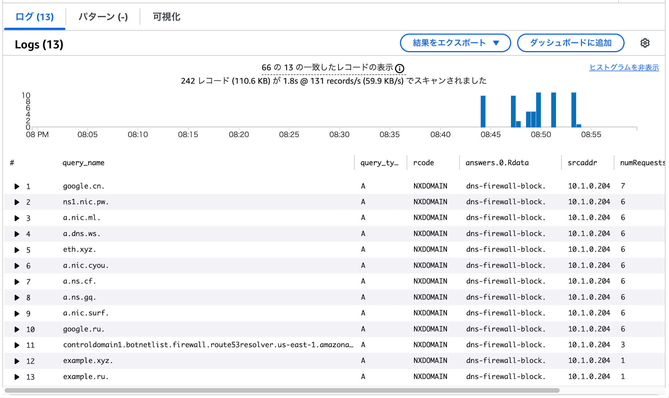Select the a.dns.ws. query name cell
This screenshot has height=398, width=669.
(82, 234)
